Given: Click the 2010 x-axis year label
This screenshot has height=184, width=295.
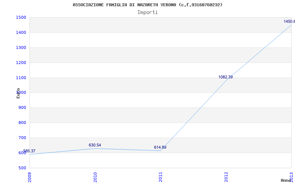Looking at the screenshot, I should pyautogui.click(x=95, y=177).
